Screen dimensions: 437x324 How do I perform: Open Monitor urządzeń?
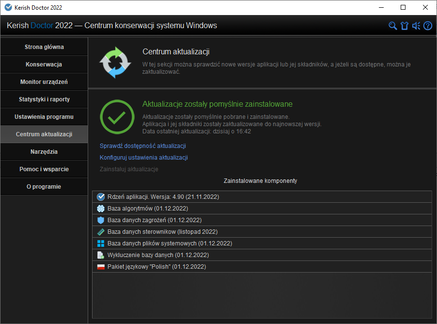coord(44,82)
